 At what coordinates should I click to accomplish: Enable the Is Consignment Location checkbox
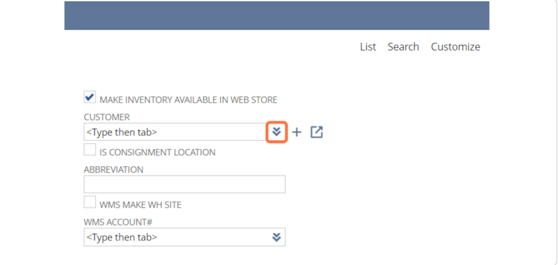pos(90,149)
